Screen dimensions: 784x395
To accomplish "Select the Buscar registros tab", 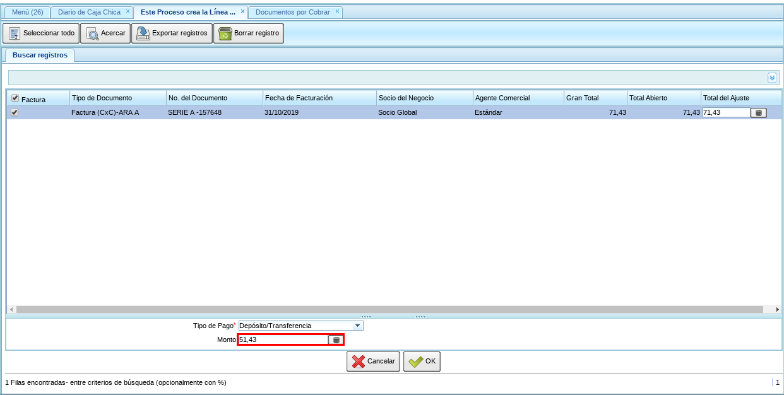I will click(40, 55).
